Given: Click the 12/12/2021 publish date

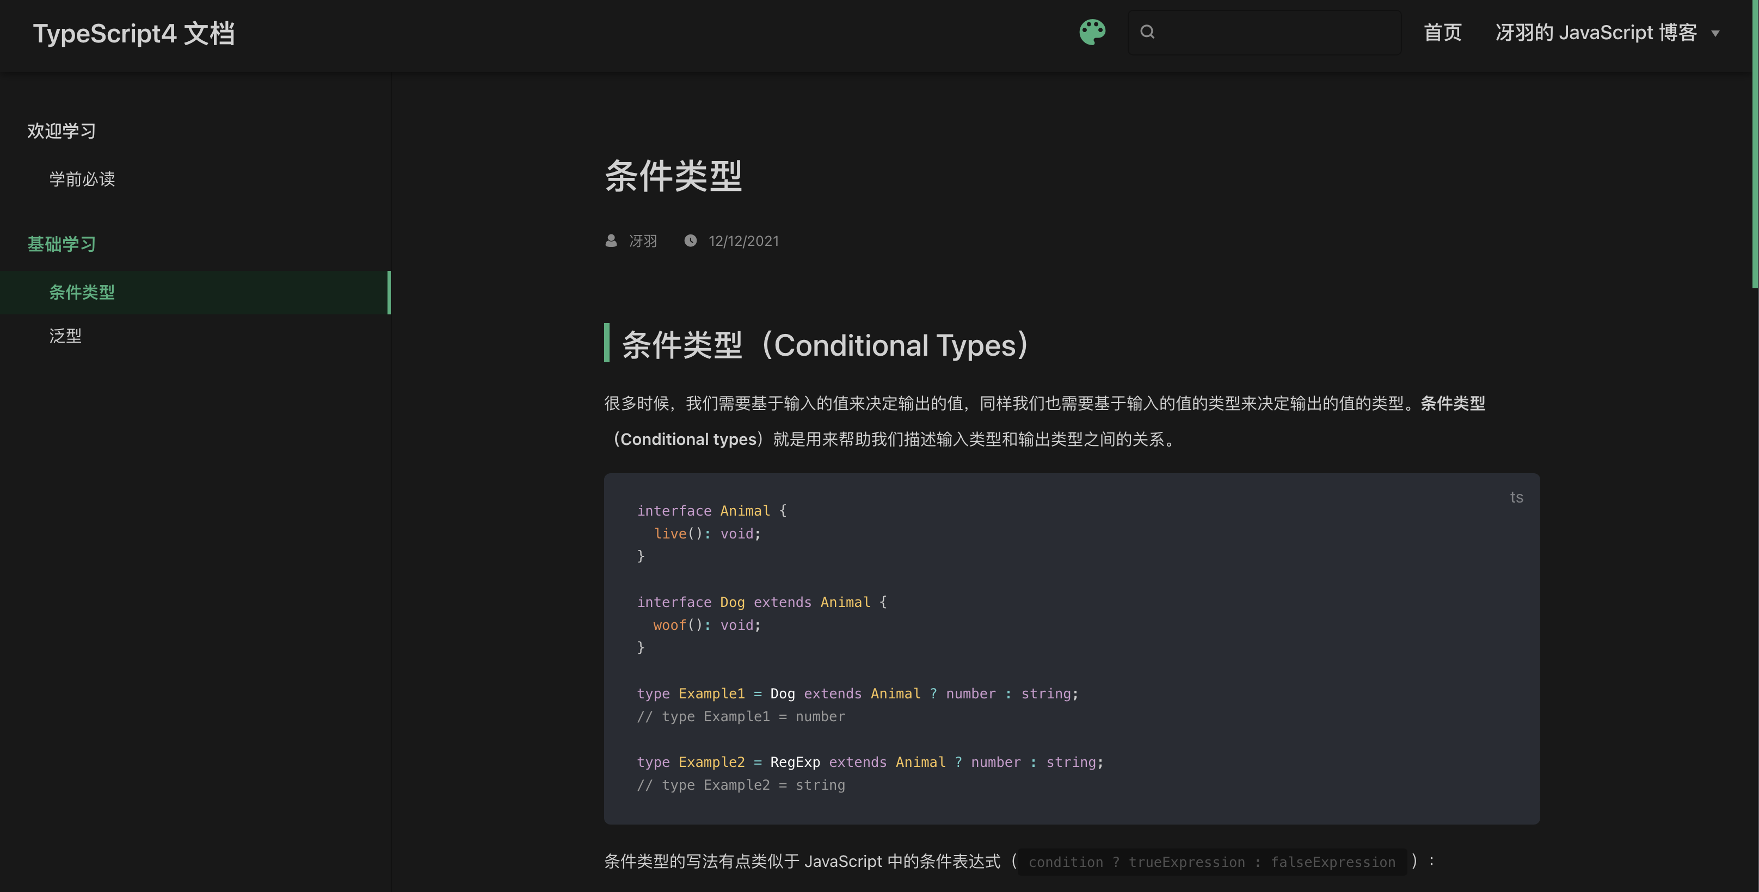Looking at the screenshot, I should pyautogui.click(x=743, y=241).
